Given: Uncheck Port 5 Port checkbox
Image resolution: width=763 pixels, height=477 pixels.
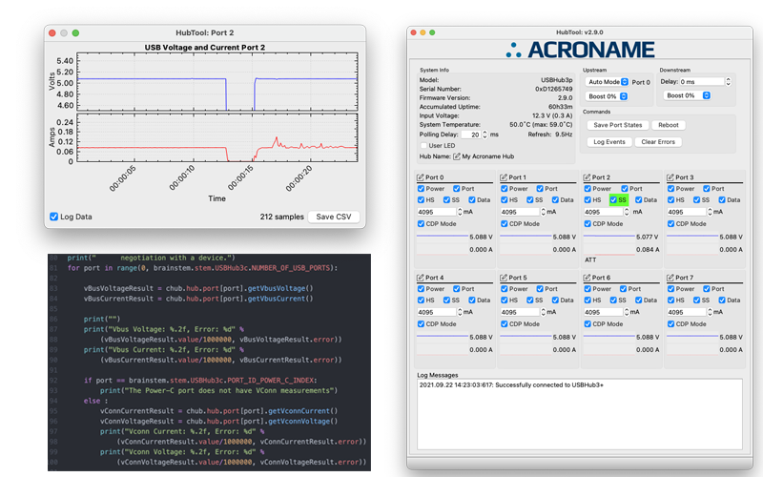Looking at the screenshot, I should (x=540, y=289).
